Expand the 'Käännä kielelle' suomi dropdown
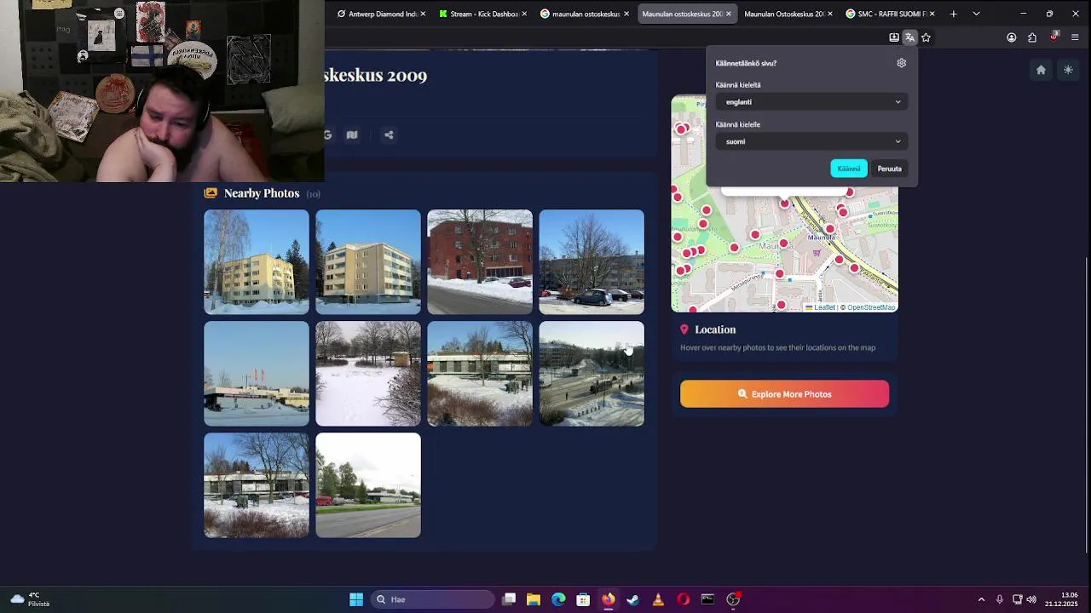 pyautogui.click(x=811, y=141)
